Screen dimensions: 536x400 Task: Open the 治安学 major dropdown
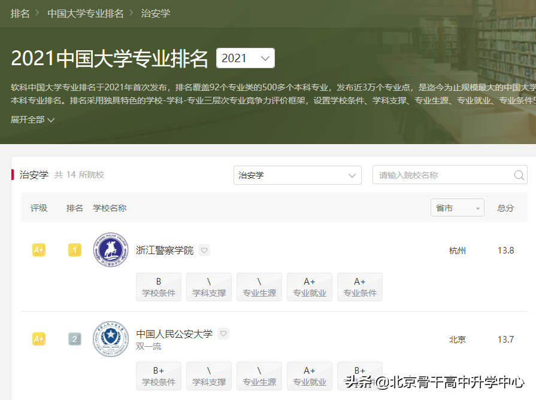298,175
